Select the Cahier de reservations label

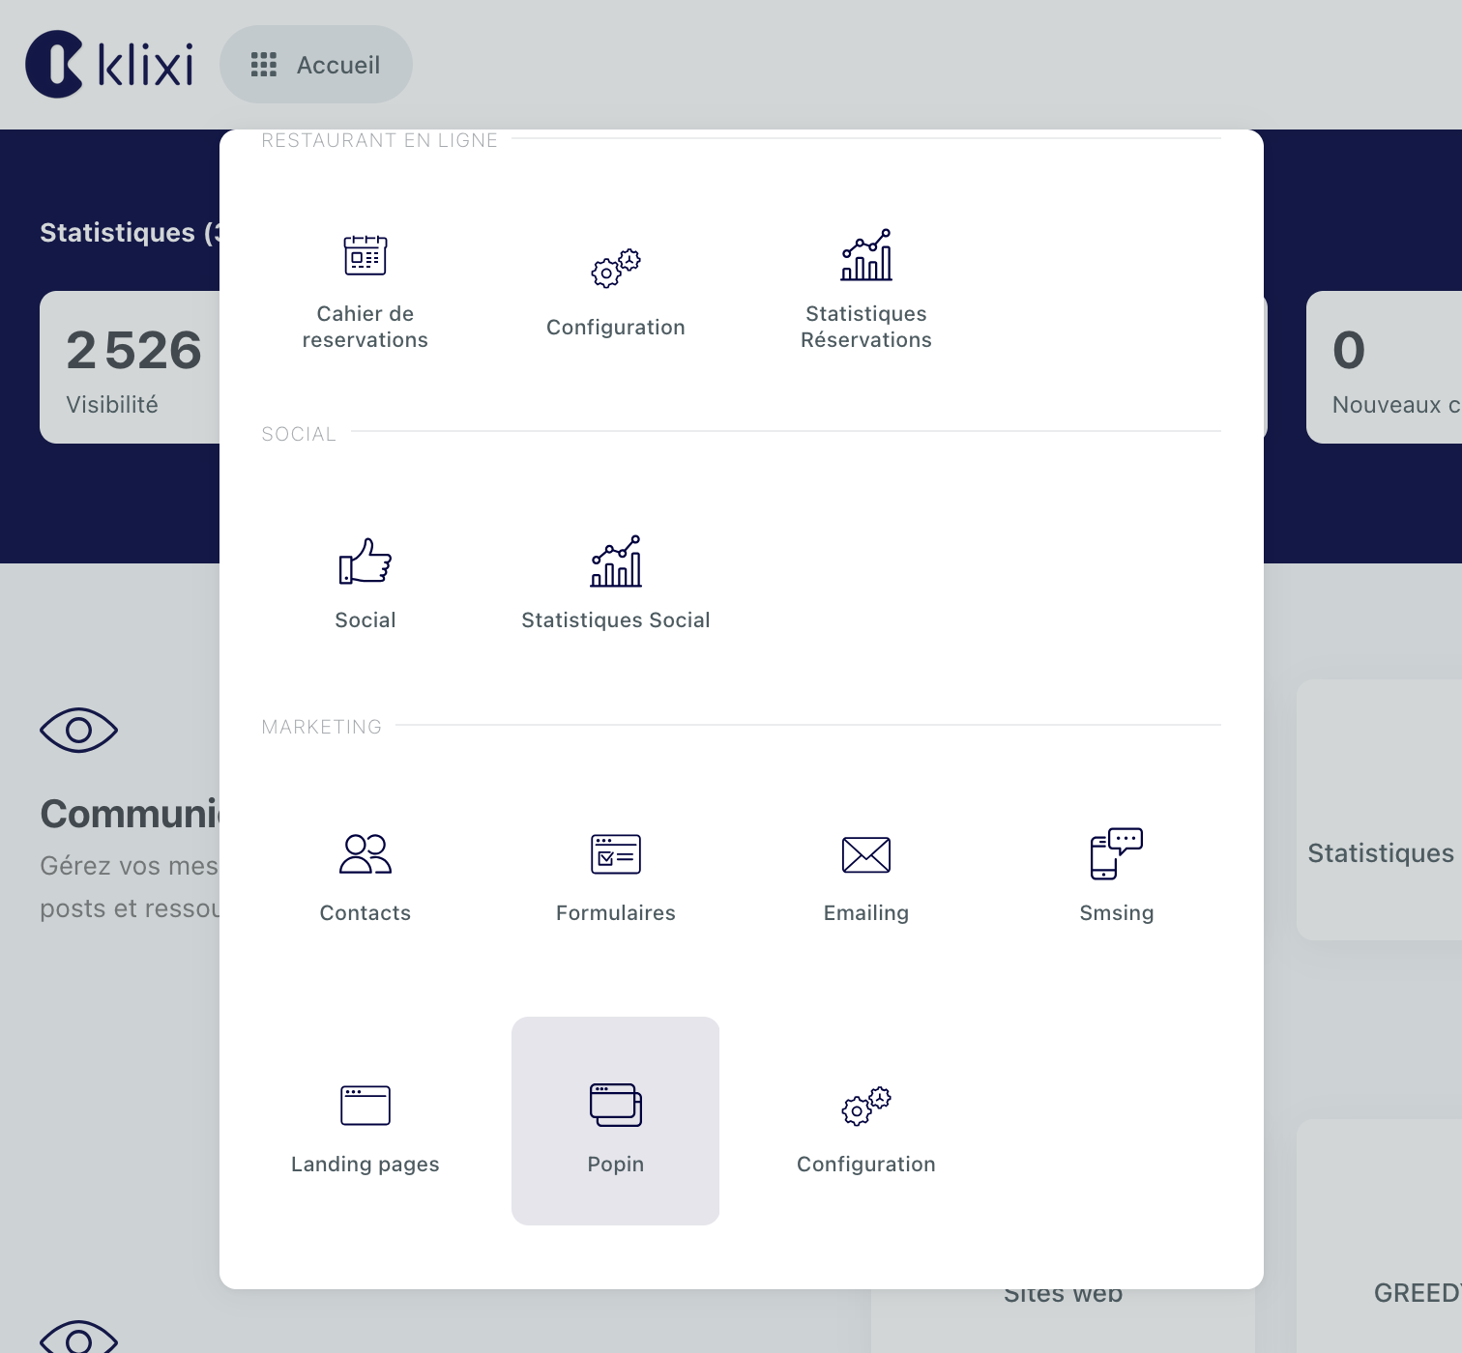tap(365, 327)
